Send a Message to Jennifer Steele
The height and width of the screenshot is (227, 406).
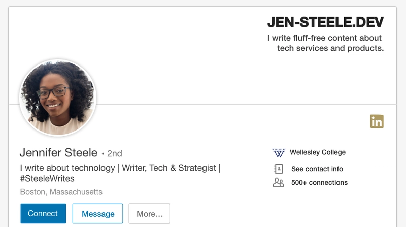pyautogui.click(x=97, y=213)
